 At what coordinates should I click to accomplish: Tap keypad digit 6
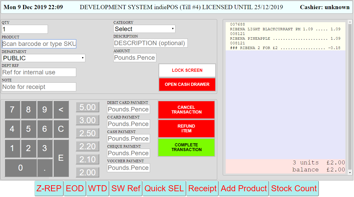click(45, 129)
